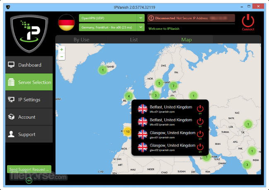Click Send Support Request button
This screenshot has height=190, width=269.
(x=29, y=169)
